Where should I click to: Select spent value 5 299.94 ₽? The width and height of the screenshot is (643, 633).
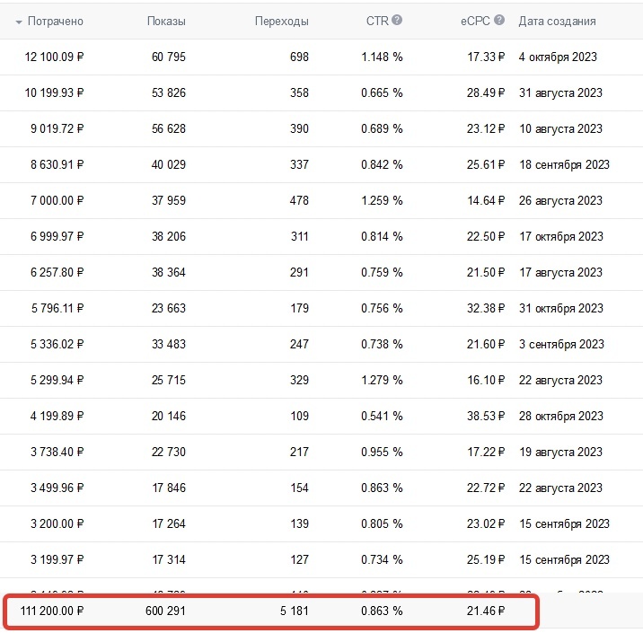[x=57, y=381]
